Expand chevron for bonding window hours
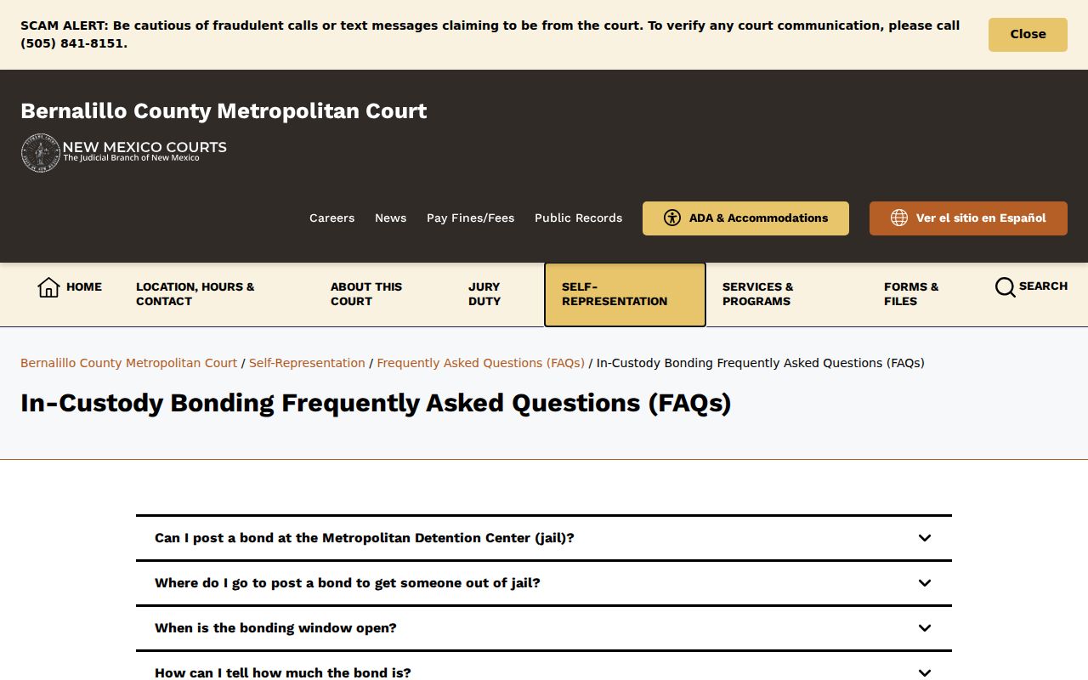This screenshot has width=1088, height=680. (x=925, y=628)
